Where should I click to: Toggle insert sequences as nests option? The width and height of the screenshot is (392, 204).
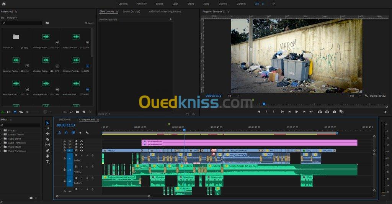[59, 133]
